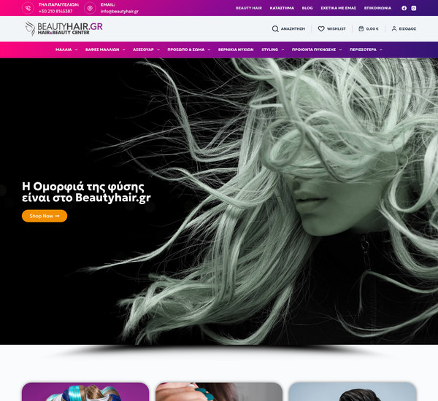Image resolution: width=438 pixels, height=401 pixels.
Task: Open the WISHLIST link
Action: 337,28
